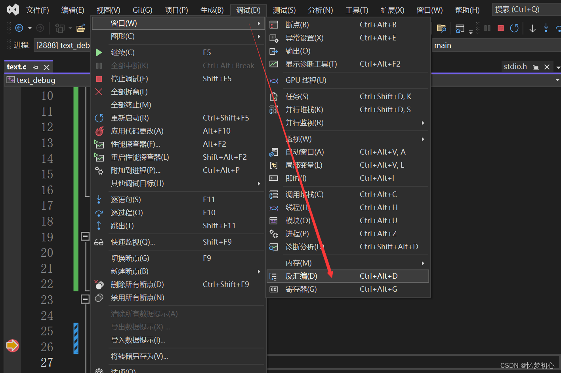This screenshot has height=373, width=561.
Task: Click the current statement arrow at line 26
Action: 12,346
